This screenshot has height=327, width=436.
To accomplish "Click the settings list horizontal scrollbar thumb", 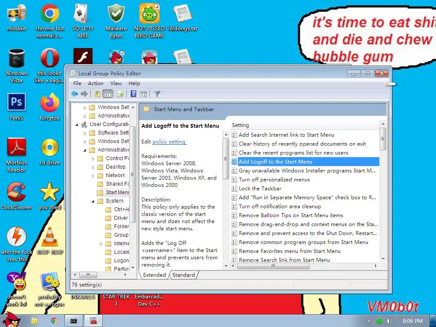I will (x=273, y=266).
